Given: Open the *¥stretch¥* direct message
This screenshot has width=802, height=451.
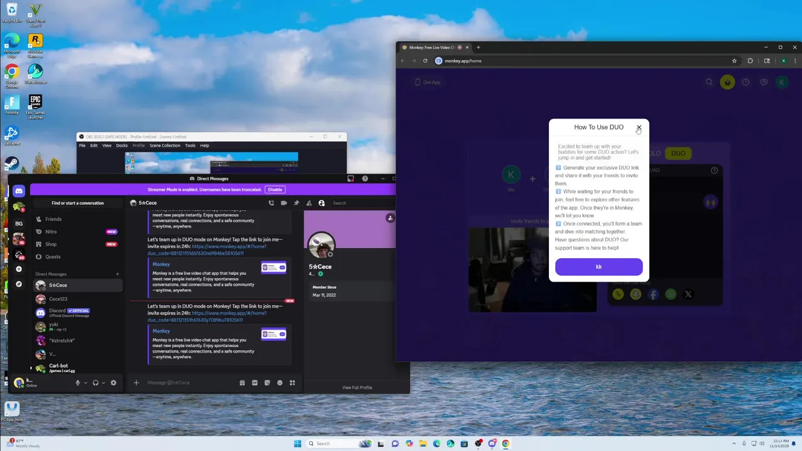Looking at the screenshot, I should coord(78,340).
